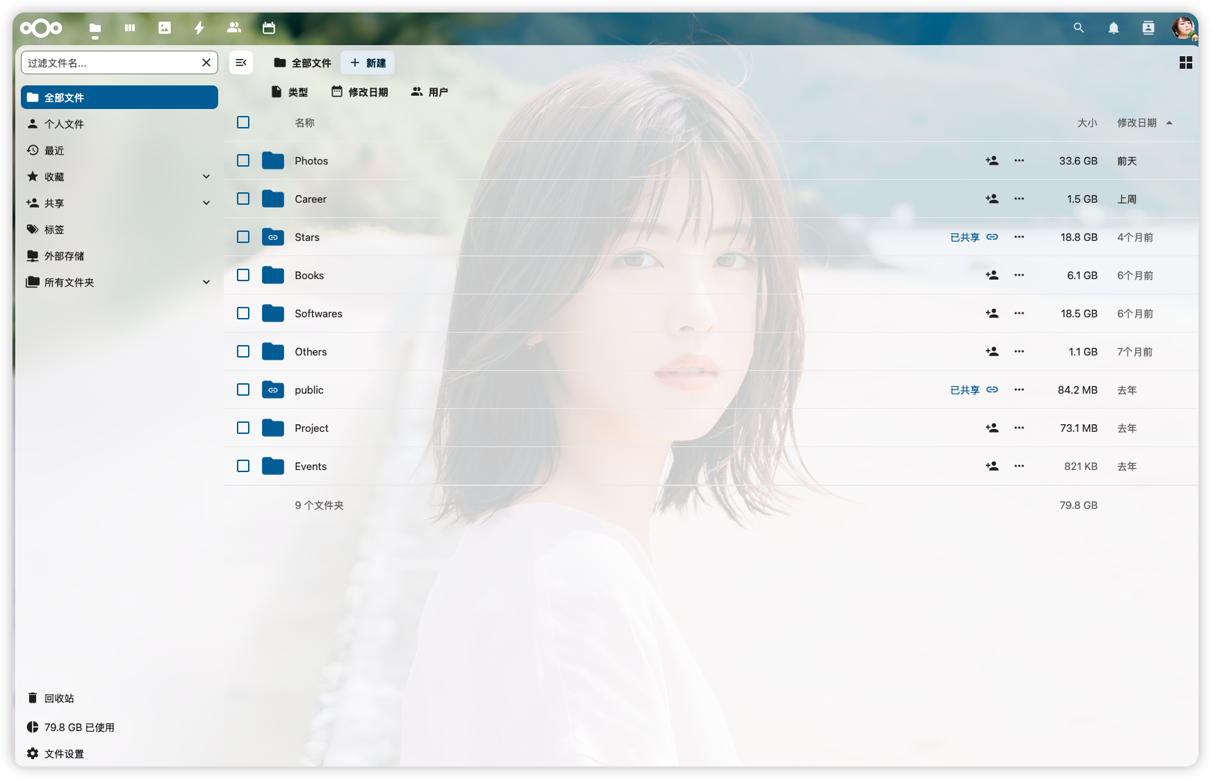Open the Activity lightning bolt icon
Image resolution: width=1211 pixels, height=779 pixels.
(x=199, y=28)
